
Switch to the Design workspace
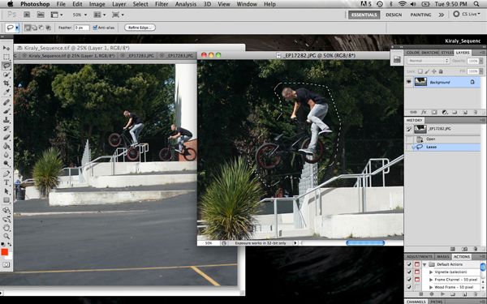pos(394,15)
